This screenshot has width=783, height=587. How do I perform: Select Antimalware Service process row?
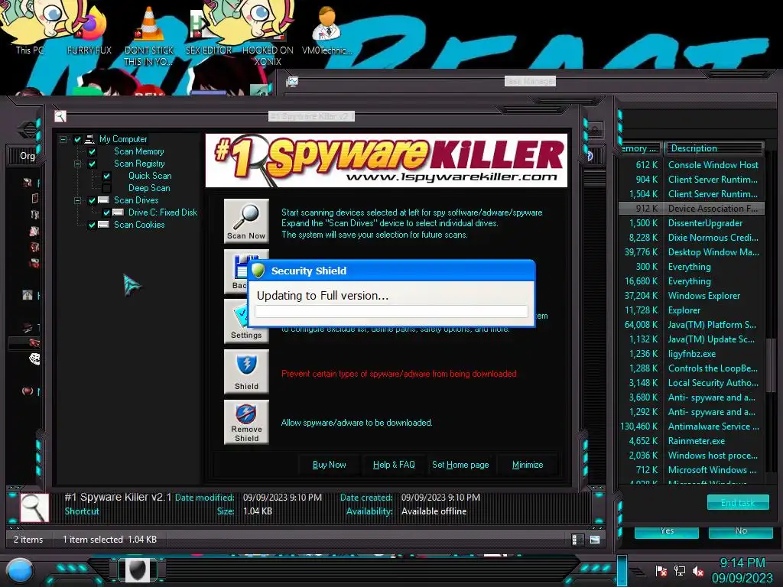tap(691, 426)
